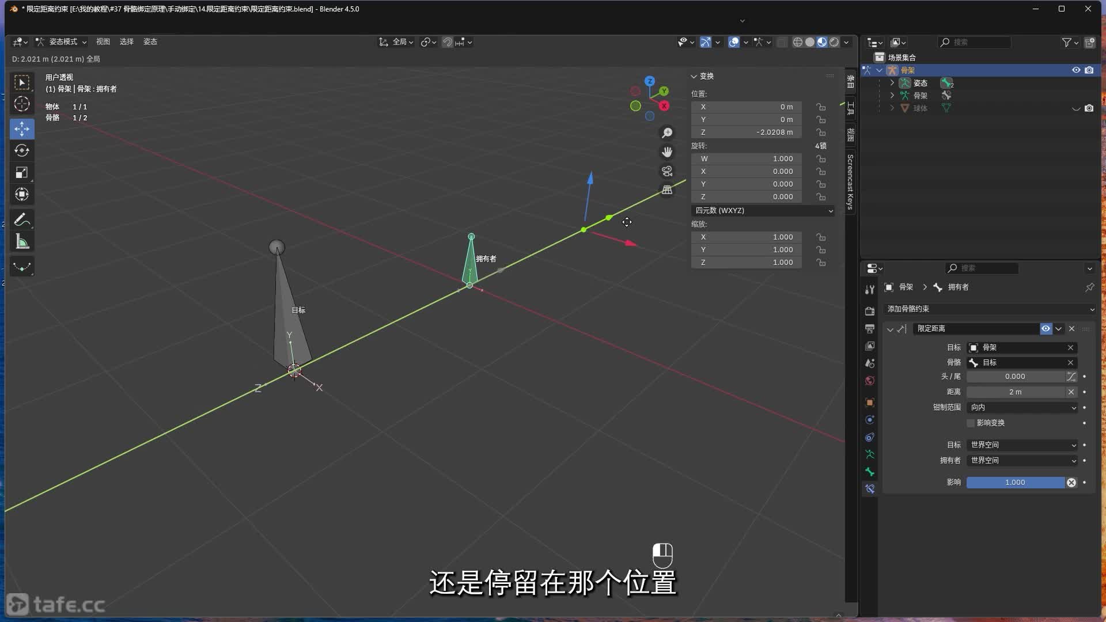Open the World properties tab
This screenshot has height=622, width=1106.
pos(870,381)
